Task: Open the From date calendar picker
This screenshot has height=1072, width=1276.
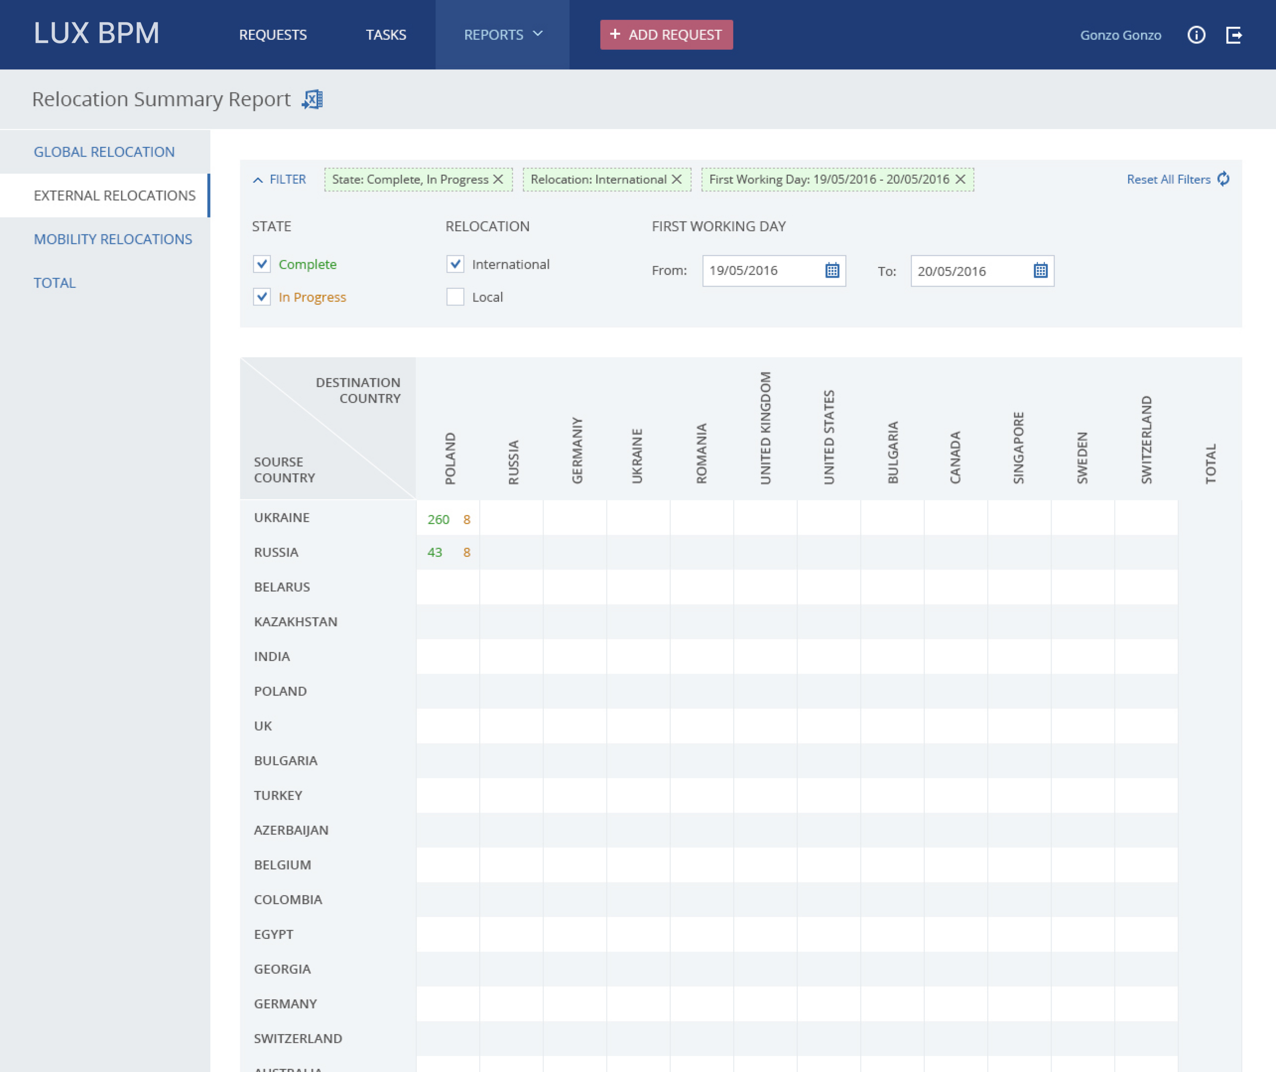Action: tap(832, 270)
